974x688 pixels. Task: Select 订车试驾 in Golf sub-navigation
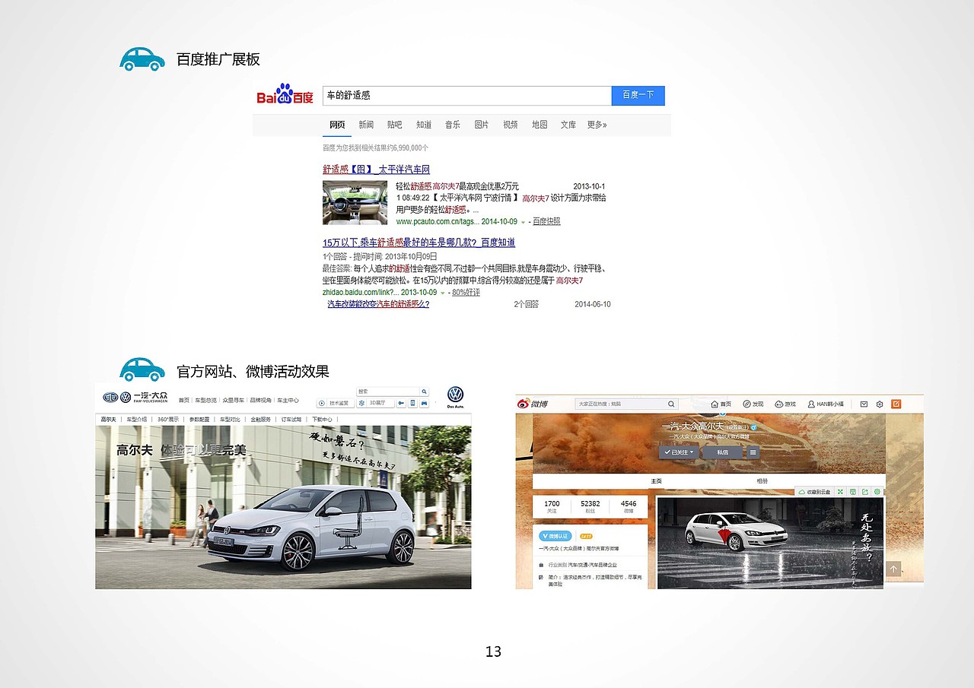(292, 420)
